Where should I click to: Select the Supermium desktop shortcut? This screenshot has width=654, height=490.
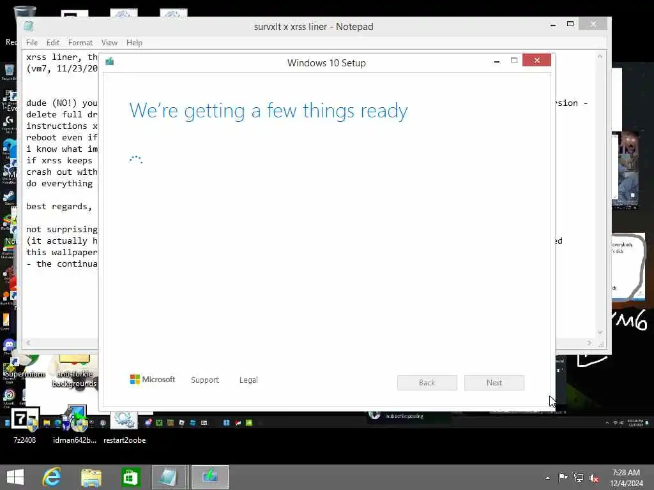(x=24, y=367)
